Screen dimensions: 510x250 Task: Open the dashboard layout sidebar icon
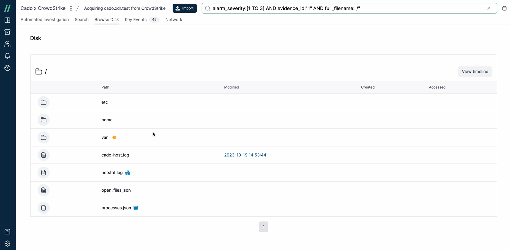(8, 20)
